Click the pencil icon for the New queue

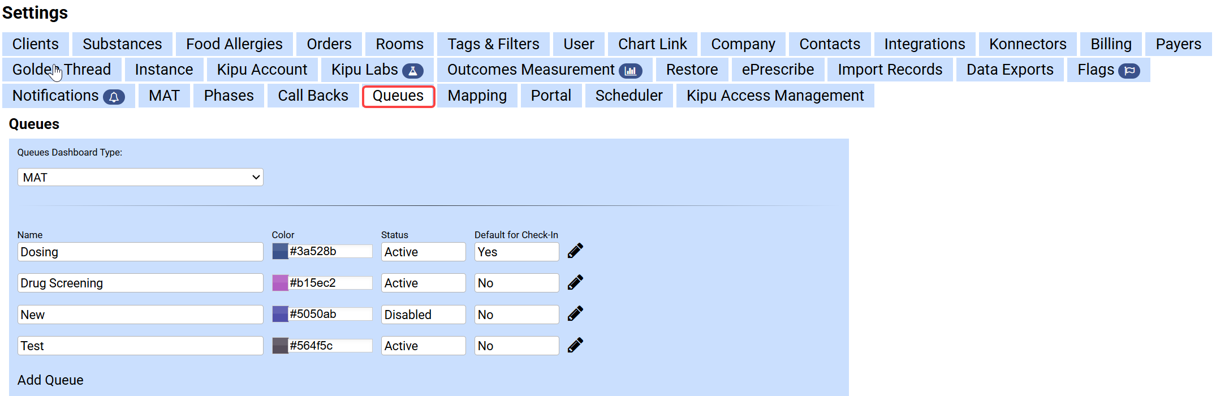[575, 313]
